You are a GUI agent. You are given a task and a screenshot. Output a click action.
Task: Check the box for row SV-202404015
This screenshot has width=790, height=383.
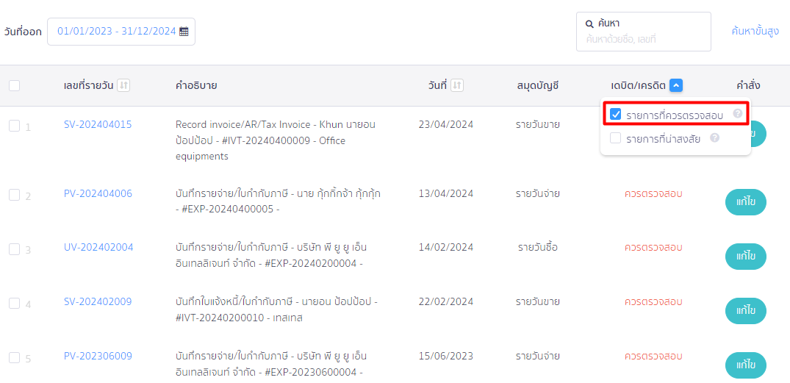coord(15,126)
